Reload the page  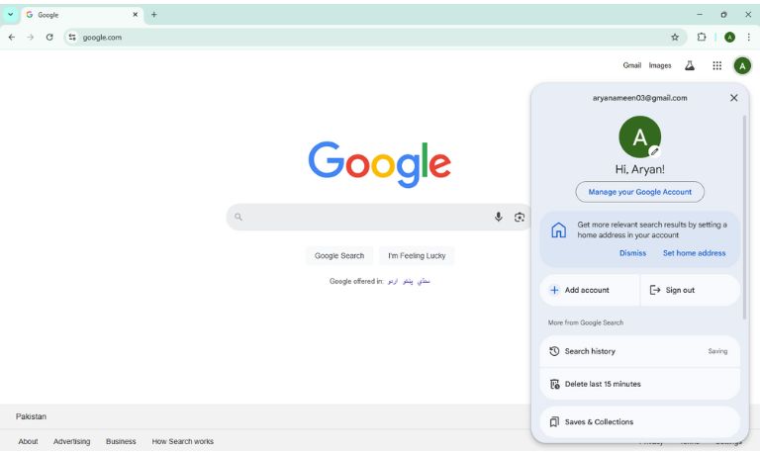pyautogui.click(x=49, y=38)
